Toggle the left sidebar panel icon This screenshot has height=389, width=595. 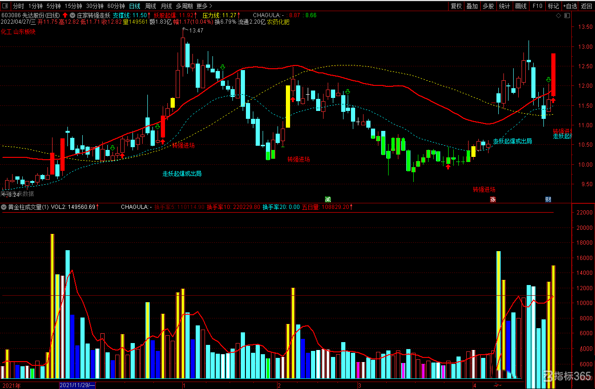point(6,6)
